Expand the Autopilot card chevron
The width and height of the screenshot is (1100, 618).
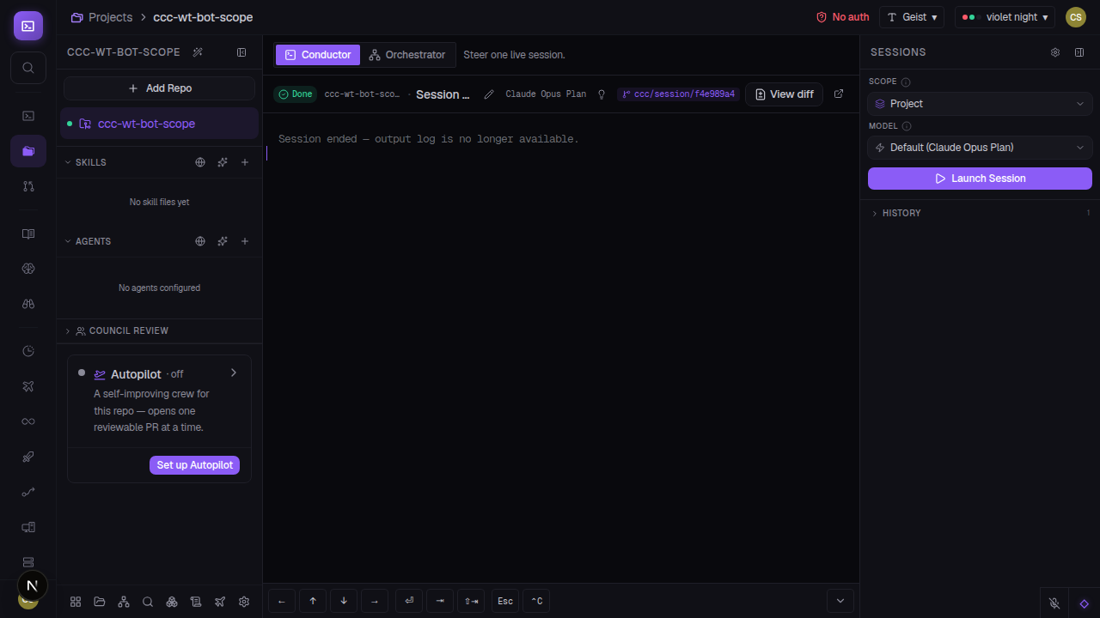pyautogui.click(x=234, y=373)
